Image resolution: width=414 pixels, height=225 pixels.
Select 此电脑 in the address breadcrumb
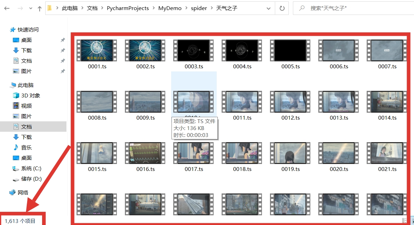click(70, 8)
